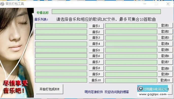Select the music path field beside 音乐9
This screenshot has height=99, width=174.
tap(61, 74)
